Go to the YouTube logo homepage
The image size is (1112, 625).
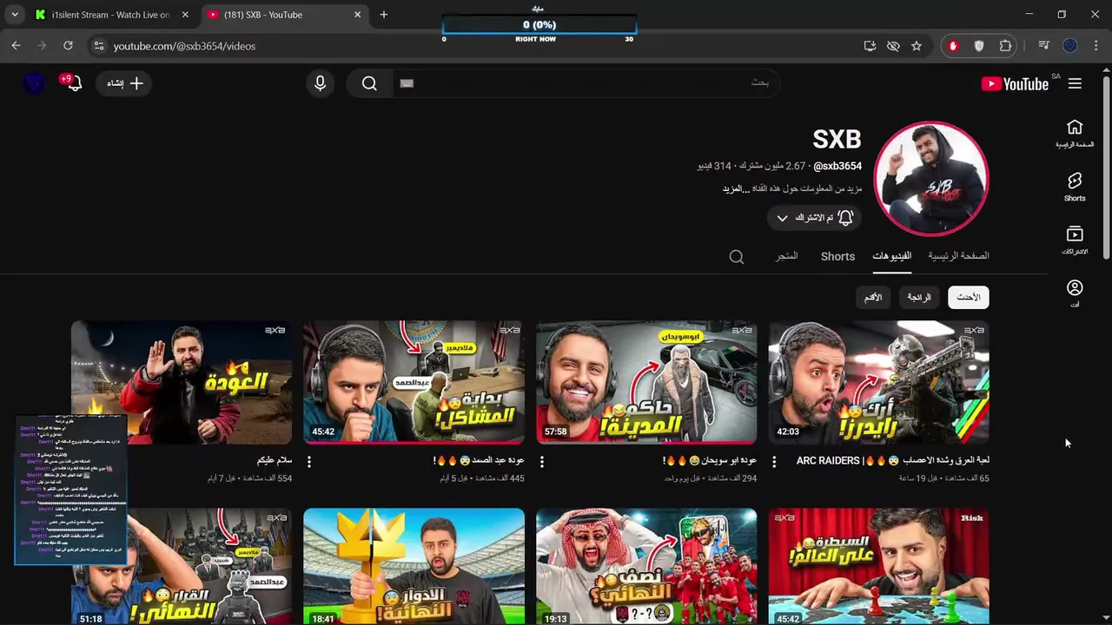pos(1015,83)
